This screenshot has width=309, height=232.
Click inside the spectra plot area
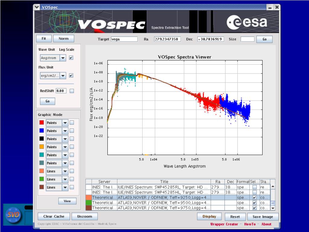point(185,108)
